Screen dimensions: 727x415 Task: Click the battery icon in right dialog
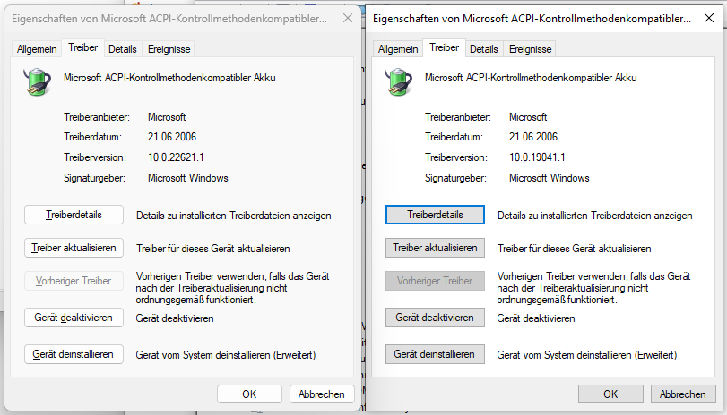click(x=398, y=82)
